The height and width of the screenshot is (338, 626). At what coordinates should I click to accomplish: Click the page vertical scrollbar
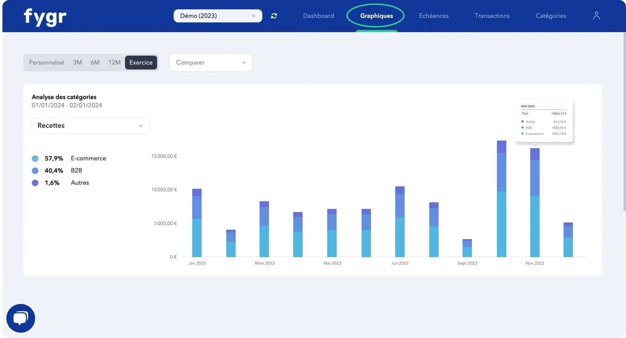tap(624, 122)
